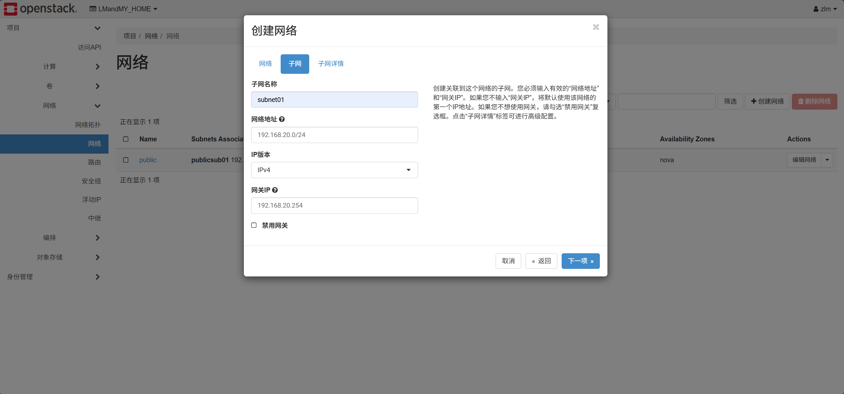
Task: Open the dropdown arrow beside 编辑网络
Action: tap(827, 160)
